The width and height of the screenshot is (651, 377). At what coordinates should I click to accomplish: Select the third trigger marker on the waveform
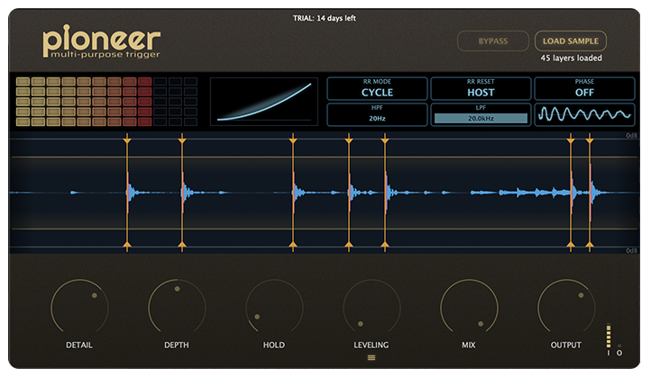click(x=293, y=193)
